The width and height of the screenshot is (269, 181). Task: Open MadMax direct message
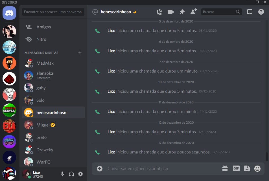tap(53, 63)
